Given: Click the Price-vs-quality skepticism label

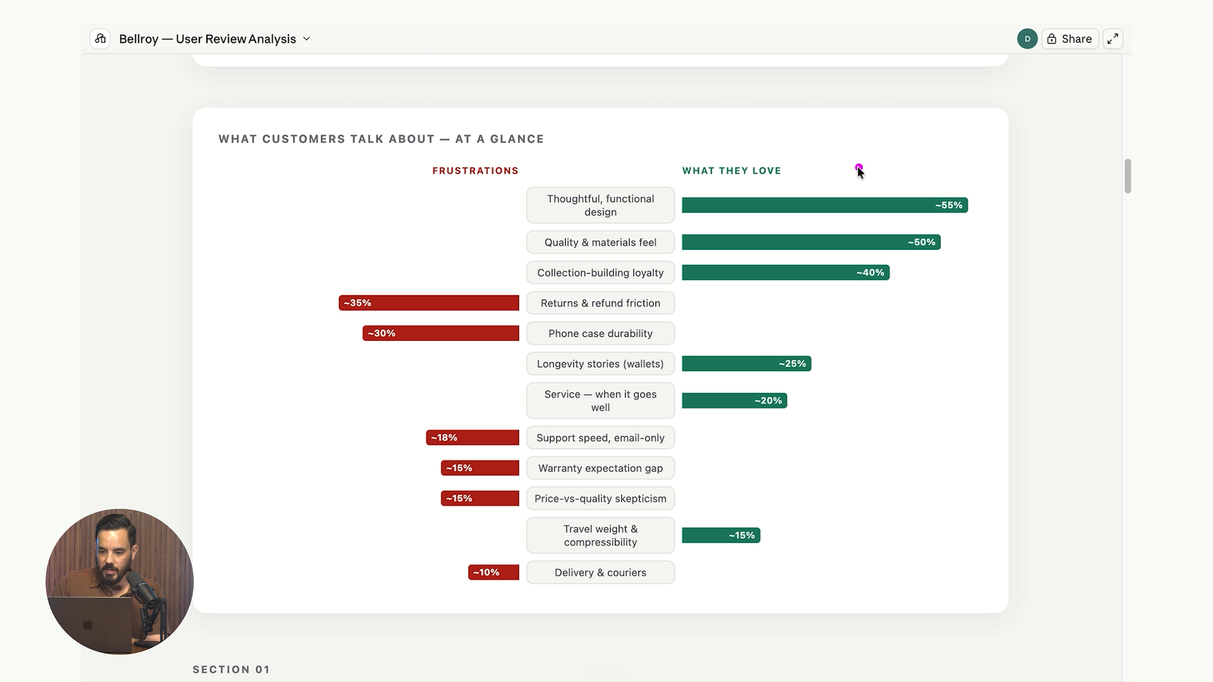Looking at the screenshot, I should pyautogui.click(x=600, y=499).
